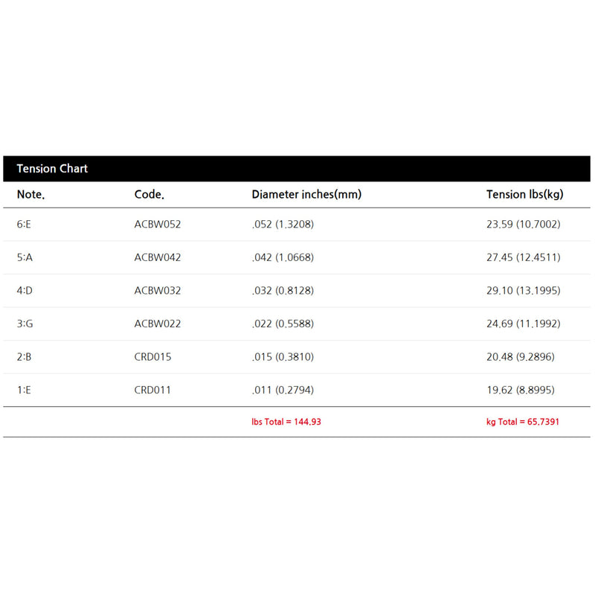The width and height of the screenshot is (595, 595).
Task: Select the 6:E note cell
Action: click(x=24, y=224)
